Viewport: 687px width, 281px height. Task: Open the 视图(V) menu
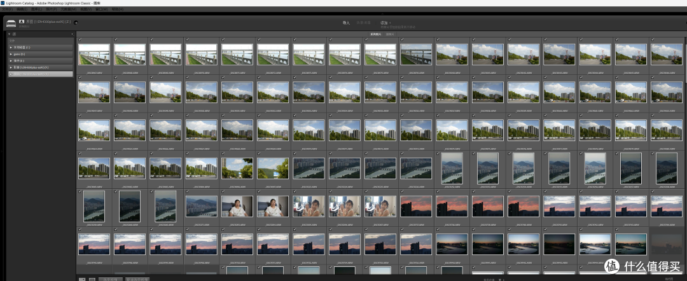tap(87, 9)
